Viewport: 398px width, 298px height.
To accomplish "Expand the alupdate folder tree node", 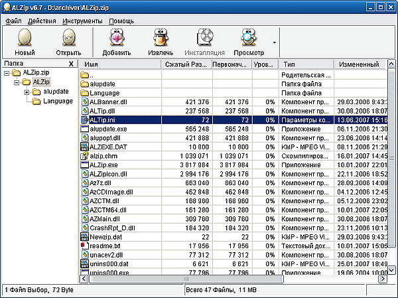I will [x=27, y=92].
